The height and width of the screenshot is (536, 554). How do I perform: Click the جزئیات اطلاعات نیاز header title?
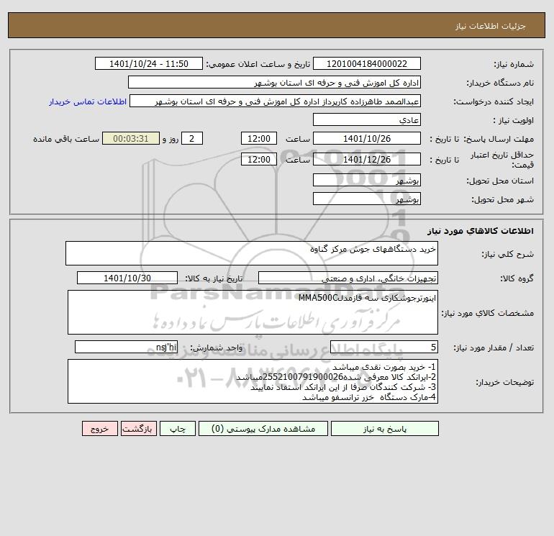491,26
